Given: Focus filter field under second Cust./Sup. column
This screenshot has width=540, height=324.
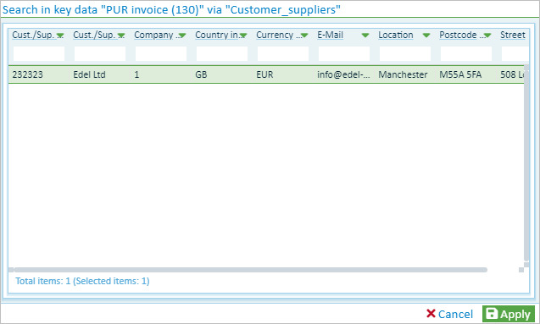Looking at the screenshot, I should [x=100, y=54].
